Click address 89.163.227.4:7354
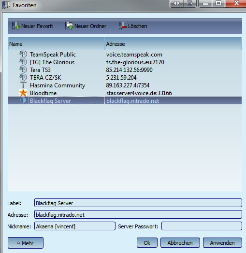 [128, 85]
